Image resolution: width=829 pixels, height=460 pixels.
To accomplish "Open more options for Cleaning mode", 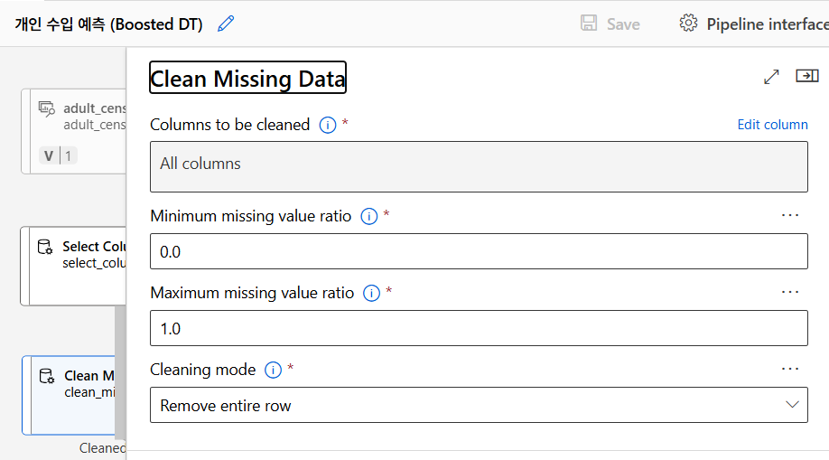I will 790,370.
